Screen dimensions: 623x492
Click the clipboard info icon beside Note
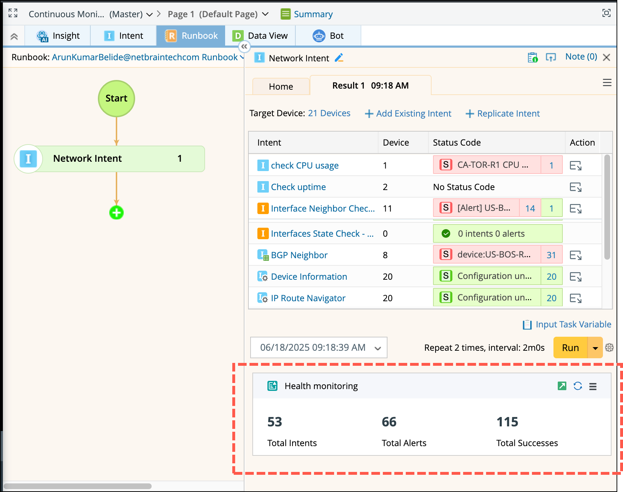pos(533,57)
